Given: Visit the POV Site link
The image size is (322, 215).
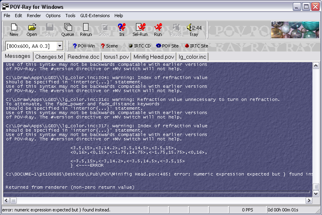Looking at the screenshot, I should tap(167, 46).
